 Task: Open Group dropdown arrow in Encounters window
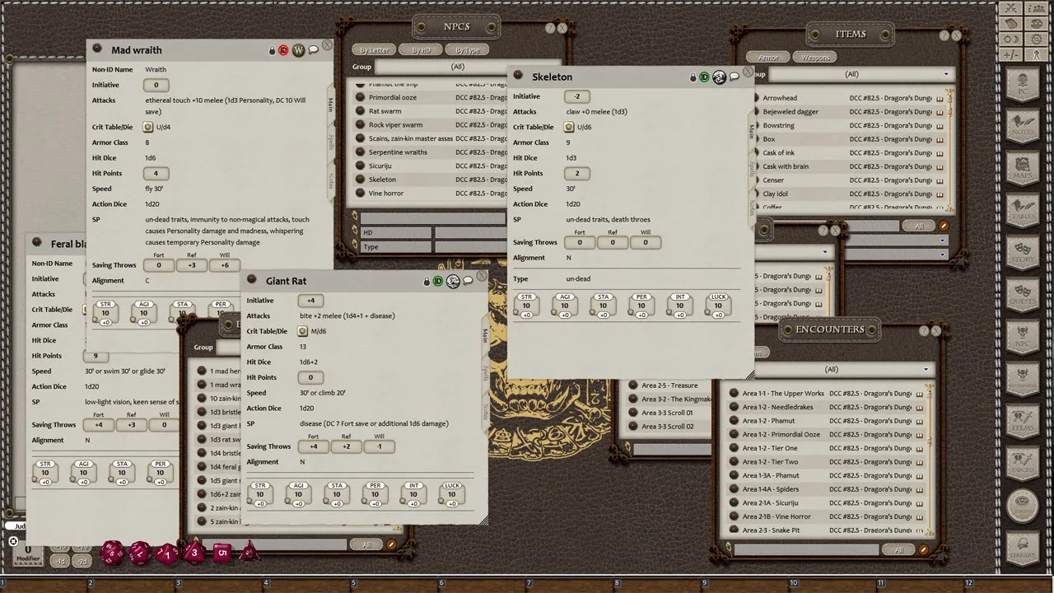[926, 370]
